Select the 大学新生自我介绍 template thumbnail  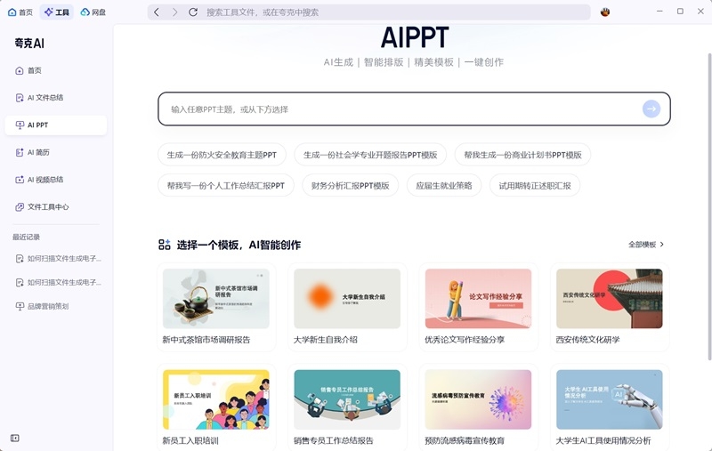(347, 299)
